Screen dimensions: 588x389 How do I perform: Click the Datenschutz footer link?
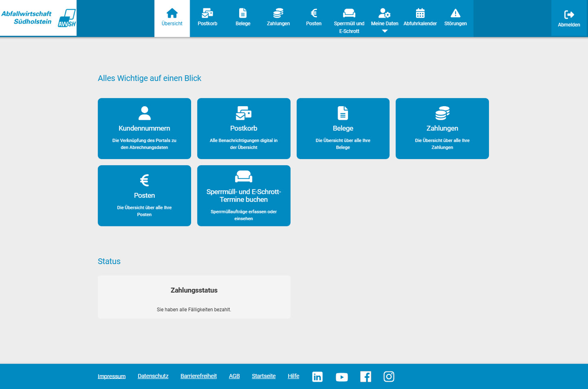153,376
